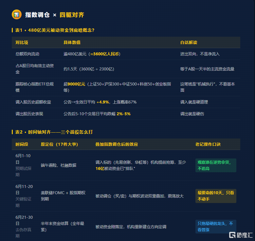Click the title text 指数调仓
Viewport: 255px width, 241px height.
pyautogui.click(x=37, y=15)
